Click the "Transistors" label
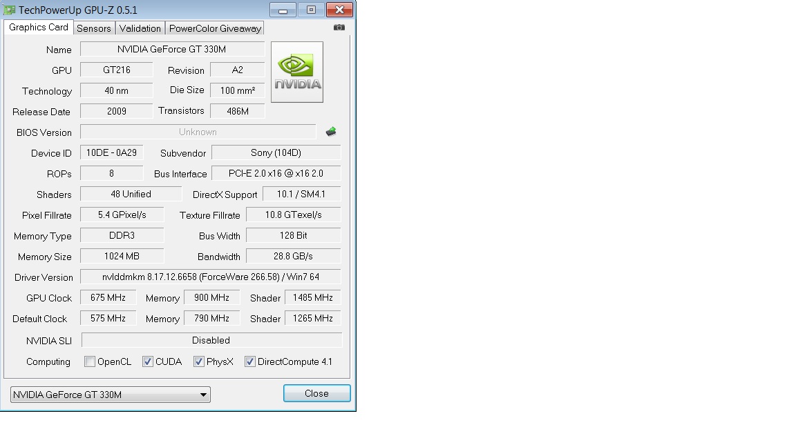The width and height of the screenshot is (796, 447). 181,110
